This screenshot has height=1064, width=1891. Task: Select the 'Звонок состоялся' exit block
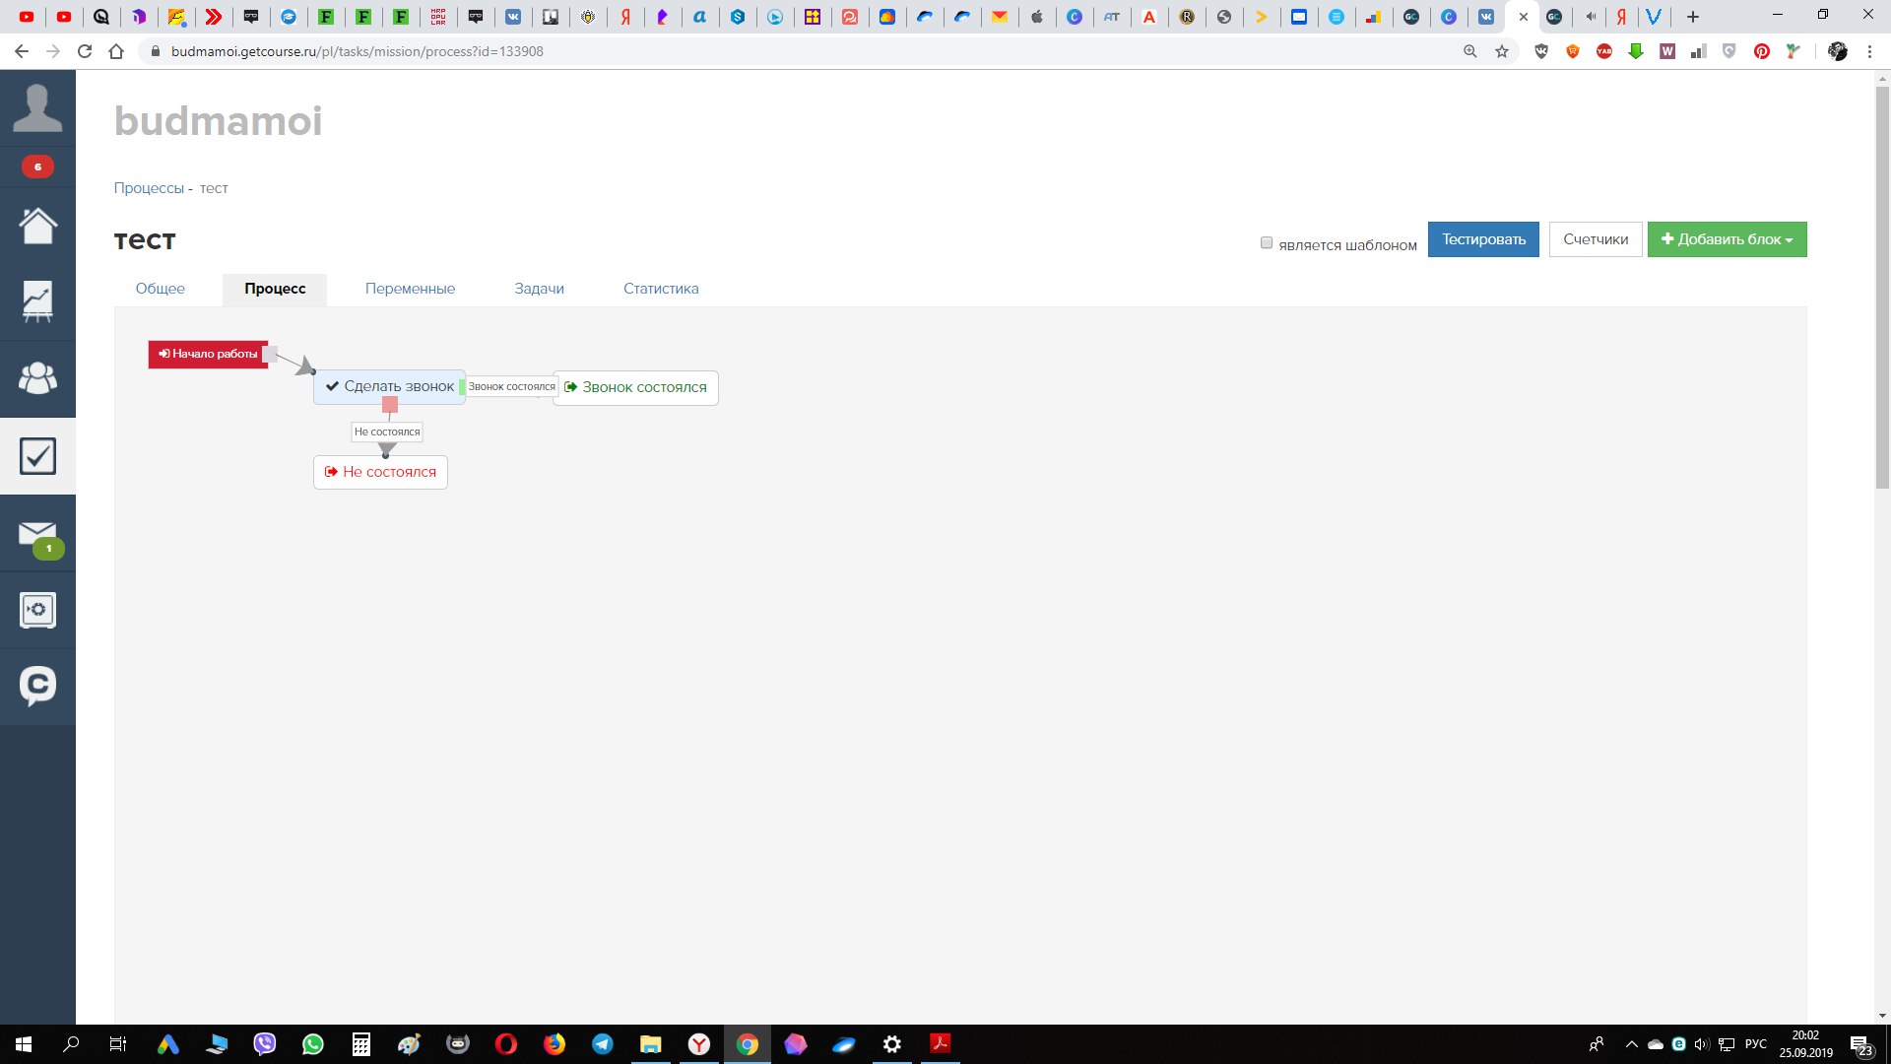(x=635, y=387)
